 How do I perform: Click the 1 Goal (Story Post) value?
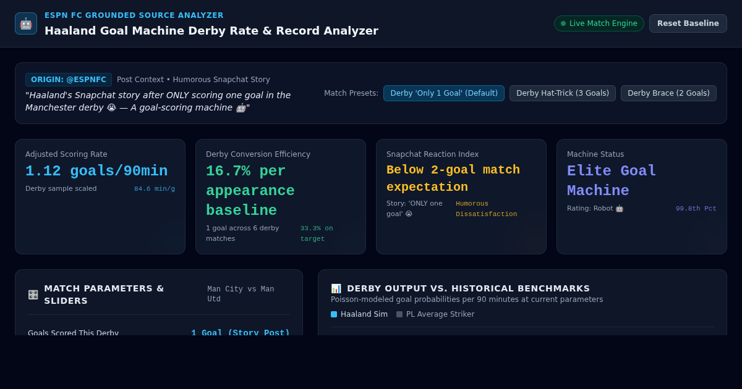pos(241,333)
